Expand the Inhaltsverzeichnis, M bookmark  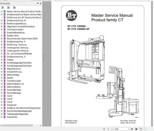[x=2, y=20]
